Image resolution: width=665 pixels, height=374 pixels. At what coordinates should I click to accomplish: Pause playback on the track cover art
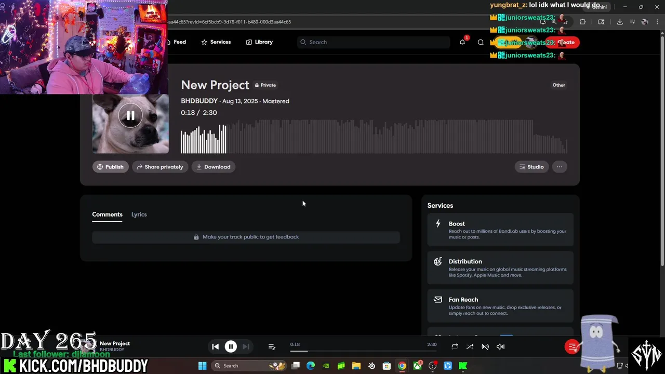130,115
